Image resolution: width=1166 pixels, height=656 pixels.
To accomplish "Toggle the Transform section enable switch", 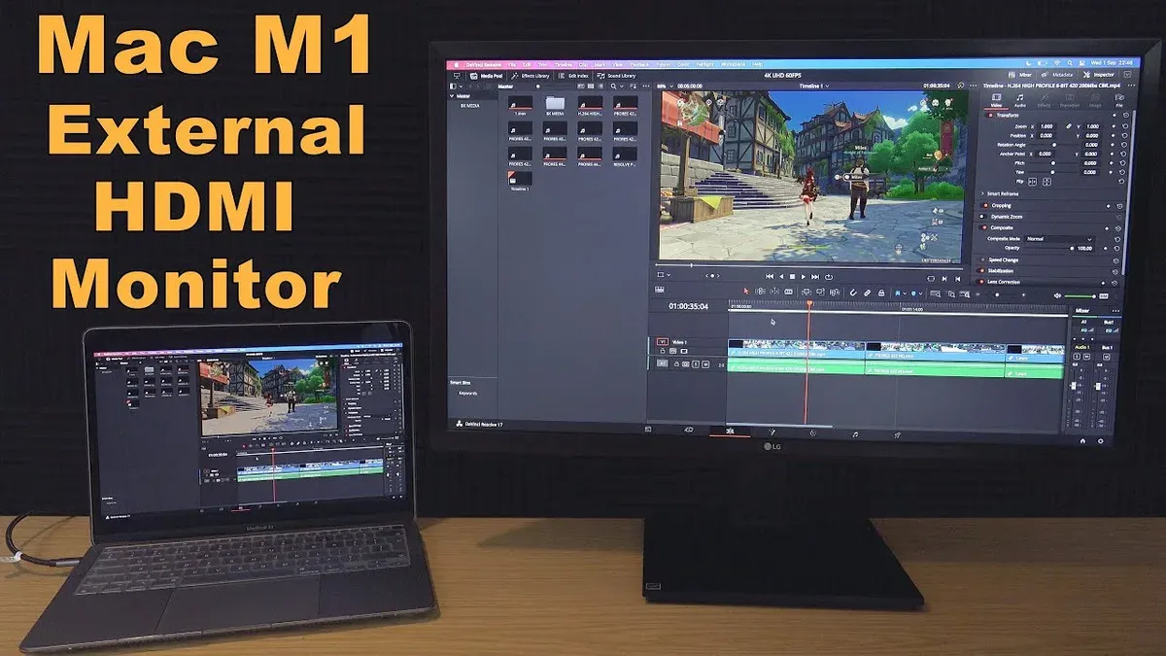I will (990, 116).
